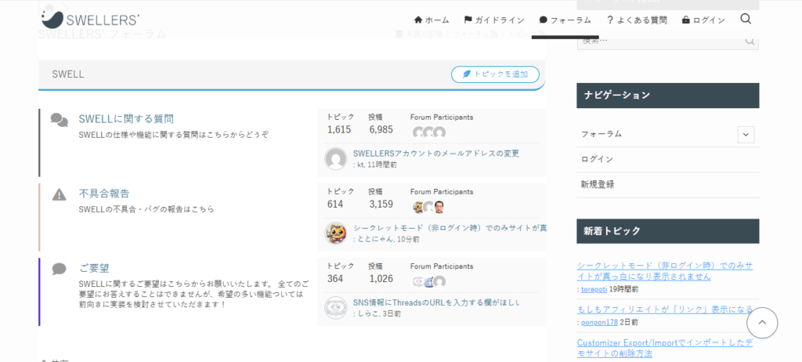This screenshot has height=362, width=802.
Task: Open the ガイドライン menu item
Action: point(493,20)
